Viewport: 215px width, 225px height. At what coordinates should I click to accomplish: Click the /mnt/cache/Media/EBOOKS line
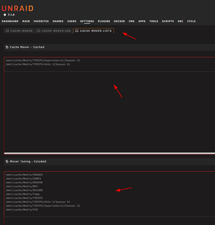[24, 175]
